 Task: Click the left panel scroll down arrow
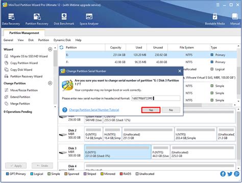coord(55,107)
